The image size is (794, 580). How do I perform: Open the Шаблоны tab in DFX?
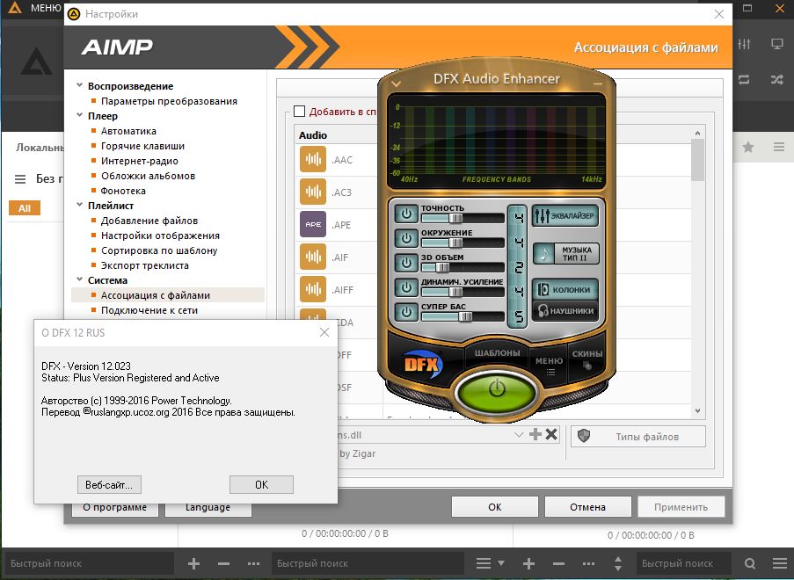click(x=498, y=353)
